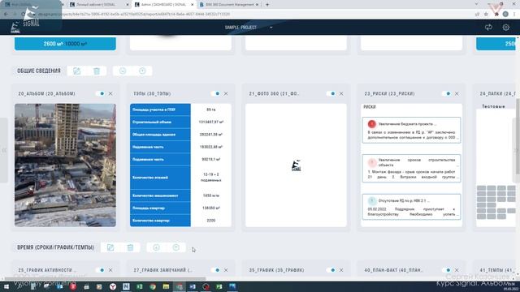The image size is (520, 292).
Task: Delete the ВРЕМЯ (СРОКИ/ГРАФИК/ТЕМПЫ) section
Action: pos(130,247)
